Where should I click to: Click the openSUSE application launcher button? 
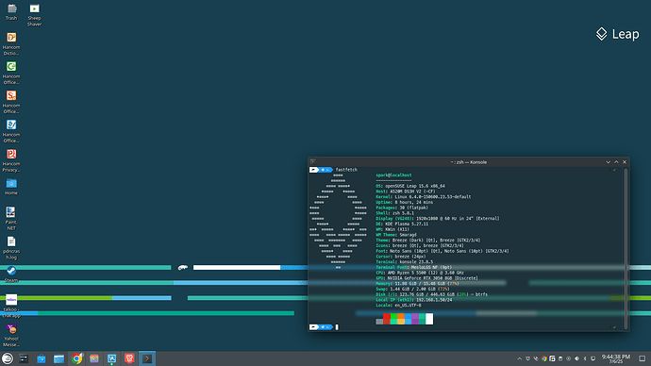tap(7, 358)
